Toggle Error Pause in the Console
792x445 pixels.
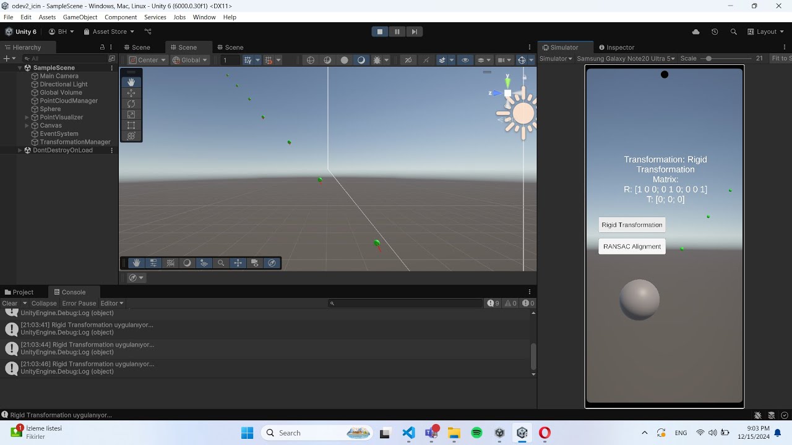coord(79,303)
